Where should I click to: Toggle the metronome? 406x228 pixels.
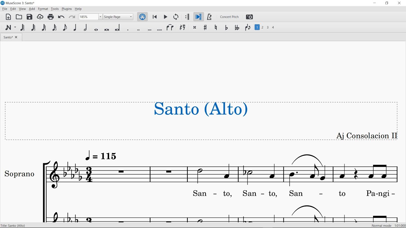(209, 17)
